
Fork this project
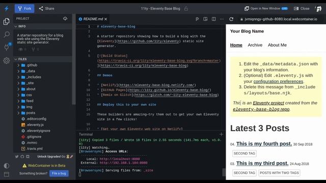click(x=24, y=9)
